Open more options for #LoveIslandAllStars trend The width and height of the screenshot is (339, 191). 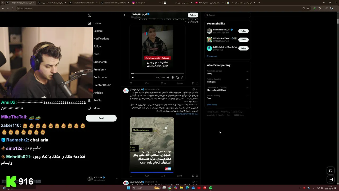tap(247, 88)
